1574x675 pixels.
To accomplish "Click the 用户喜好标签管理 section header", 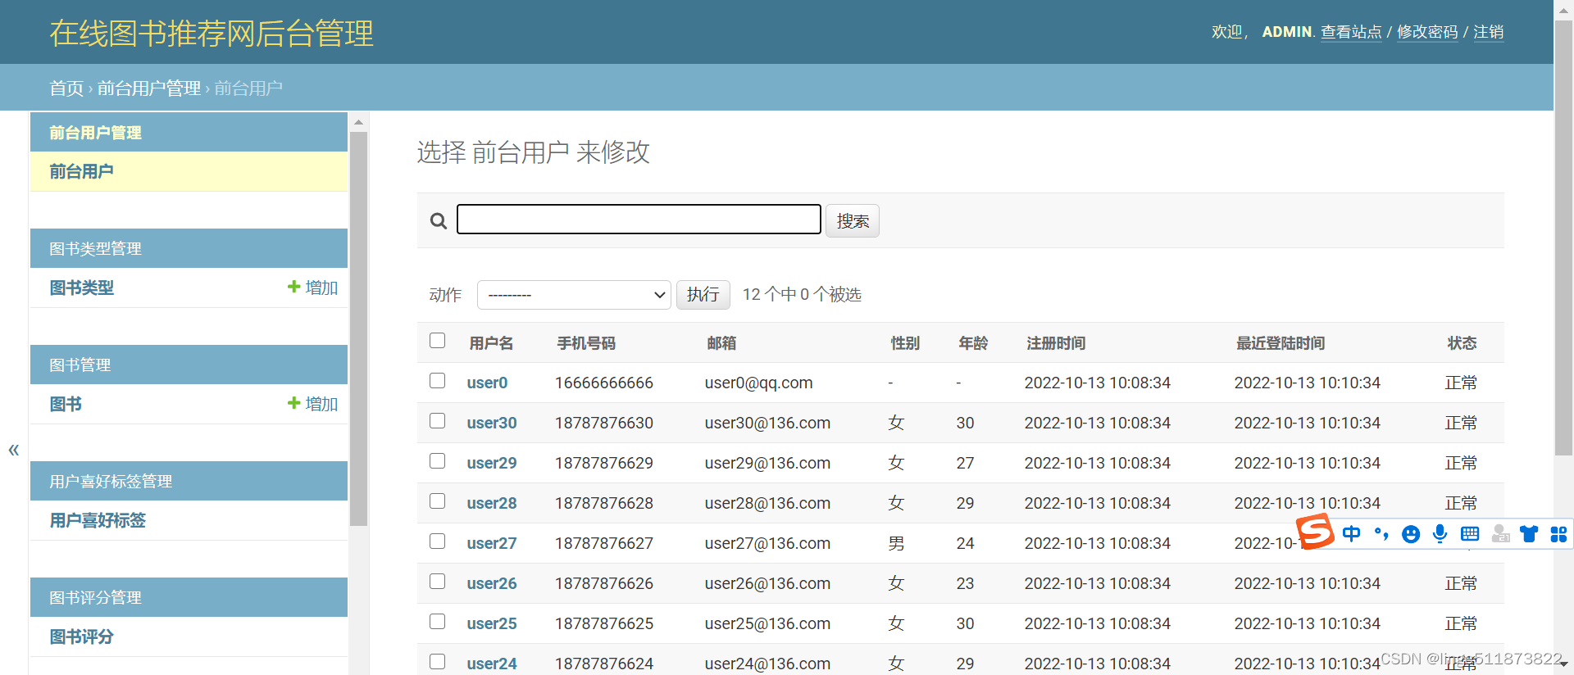I will tap(111, 481).
